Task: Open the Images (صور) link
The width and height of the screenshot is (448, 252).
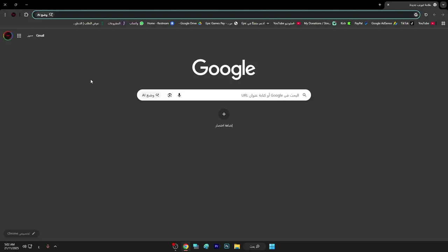Action: tap(30, 36)
